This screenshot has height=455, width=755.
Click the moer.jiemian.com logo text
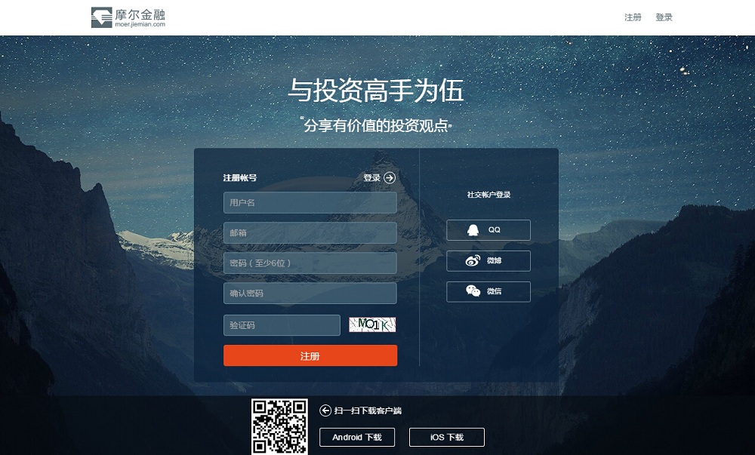(140, 24)
